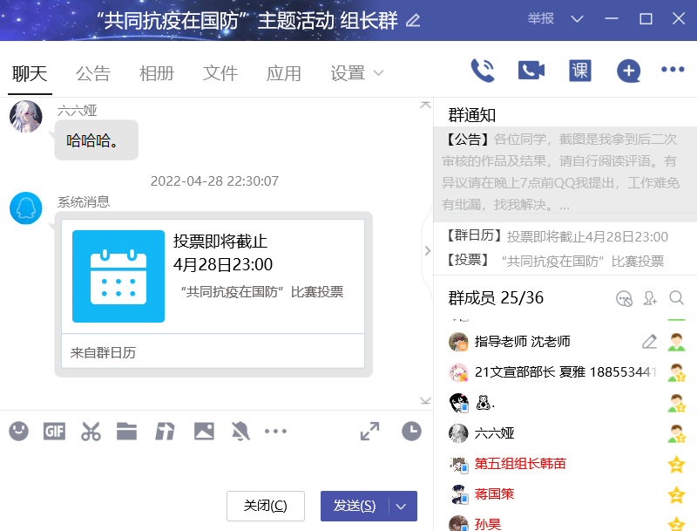Switch to the 相册 tab
The width and height of the screenshot is (697, 531).
(157, 73)
